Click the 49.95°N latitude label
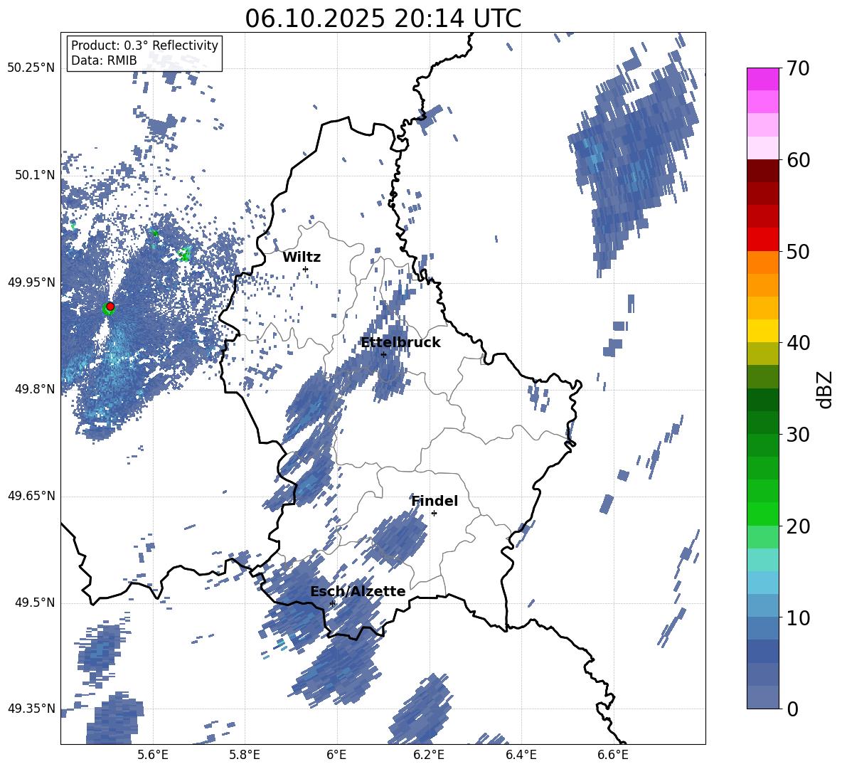Screen dimensions: 842x769 pyautogui.click(x=31, y=282)
